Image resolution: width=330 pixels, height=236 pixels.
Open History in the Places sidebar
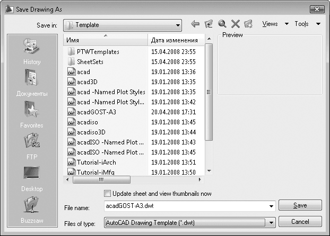point(32,51)
